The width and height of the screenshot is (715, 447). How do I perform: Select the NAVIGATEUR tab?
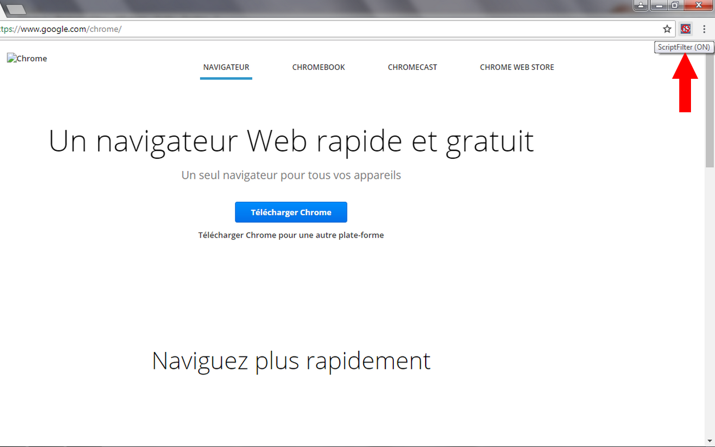point(226,67)
